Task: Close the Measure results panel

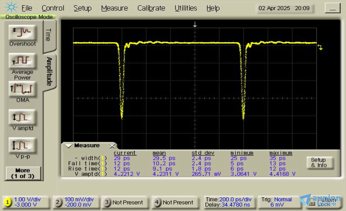Action: coord(112,146)
